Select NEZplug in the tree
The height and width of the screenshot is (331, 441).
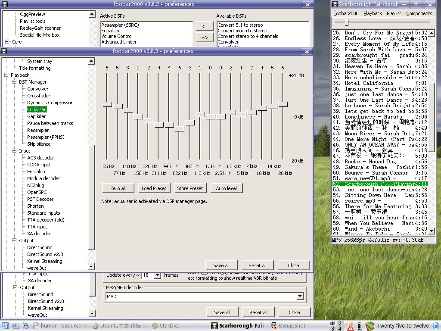[36, 185]
